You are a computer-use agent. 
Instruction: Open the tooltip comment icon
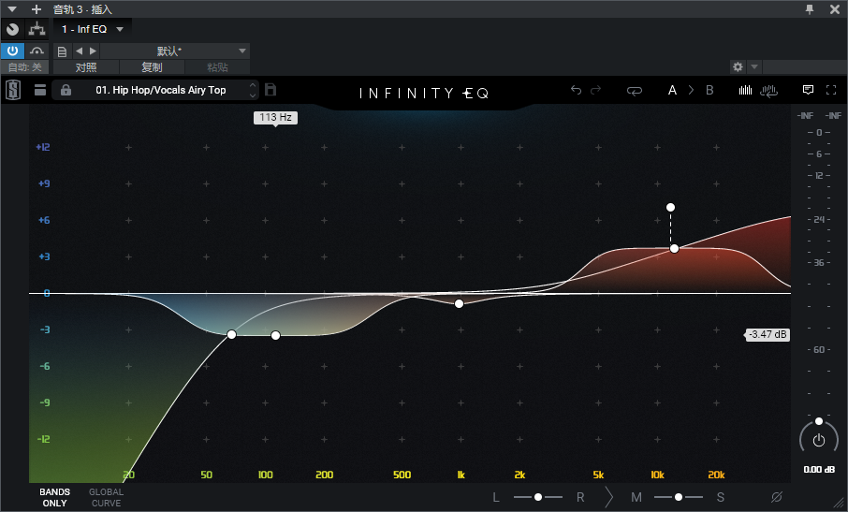coord(808,90)
